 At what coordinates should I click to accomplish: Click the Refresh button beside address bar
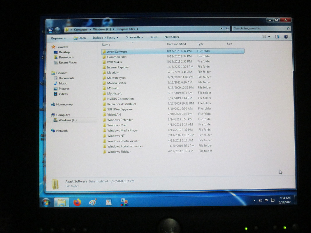(227, 29)
